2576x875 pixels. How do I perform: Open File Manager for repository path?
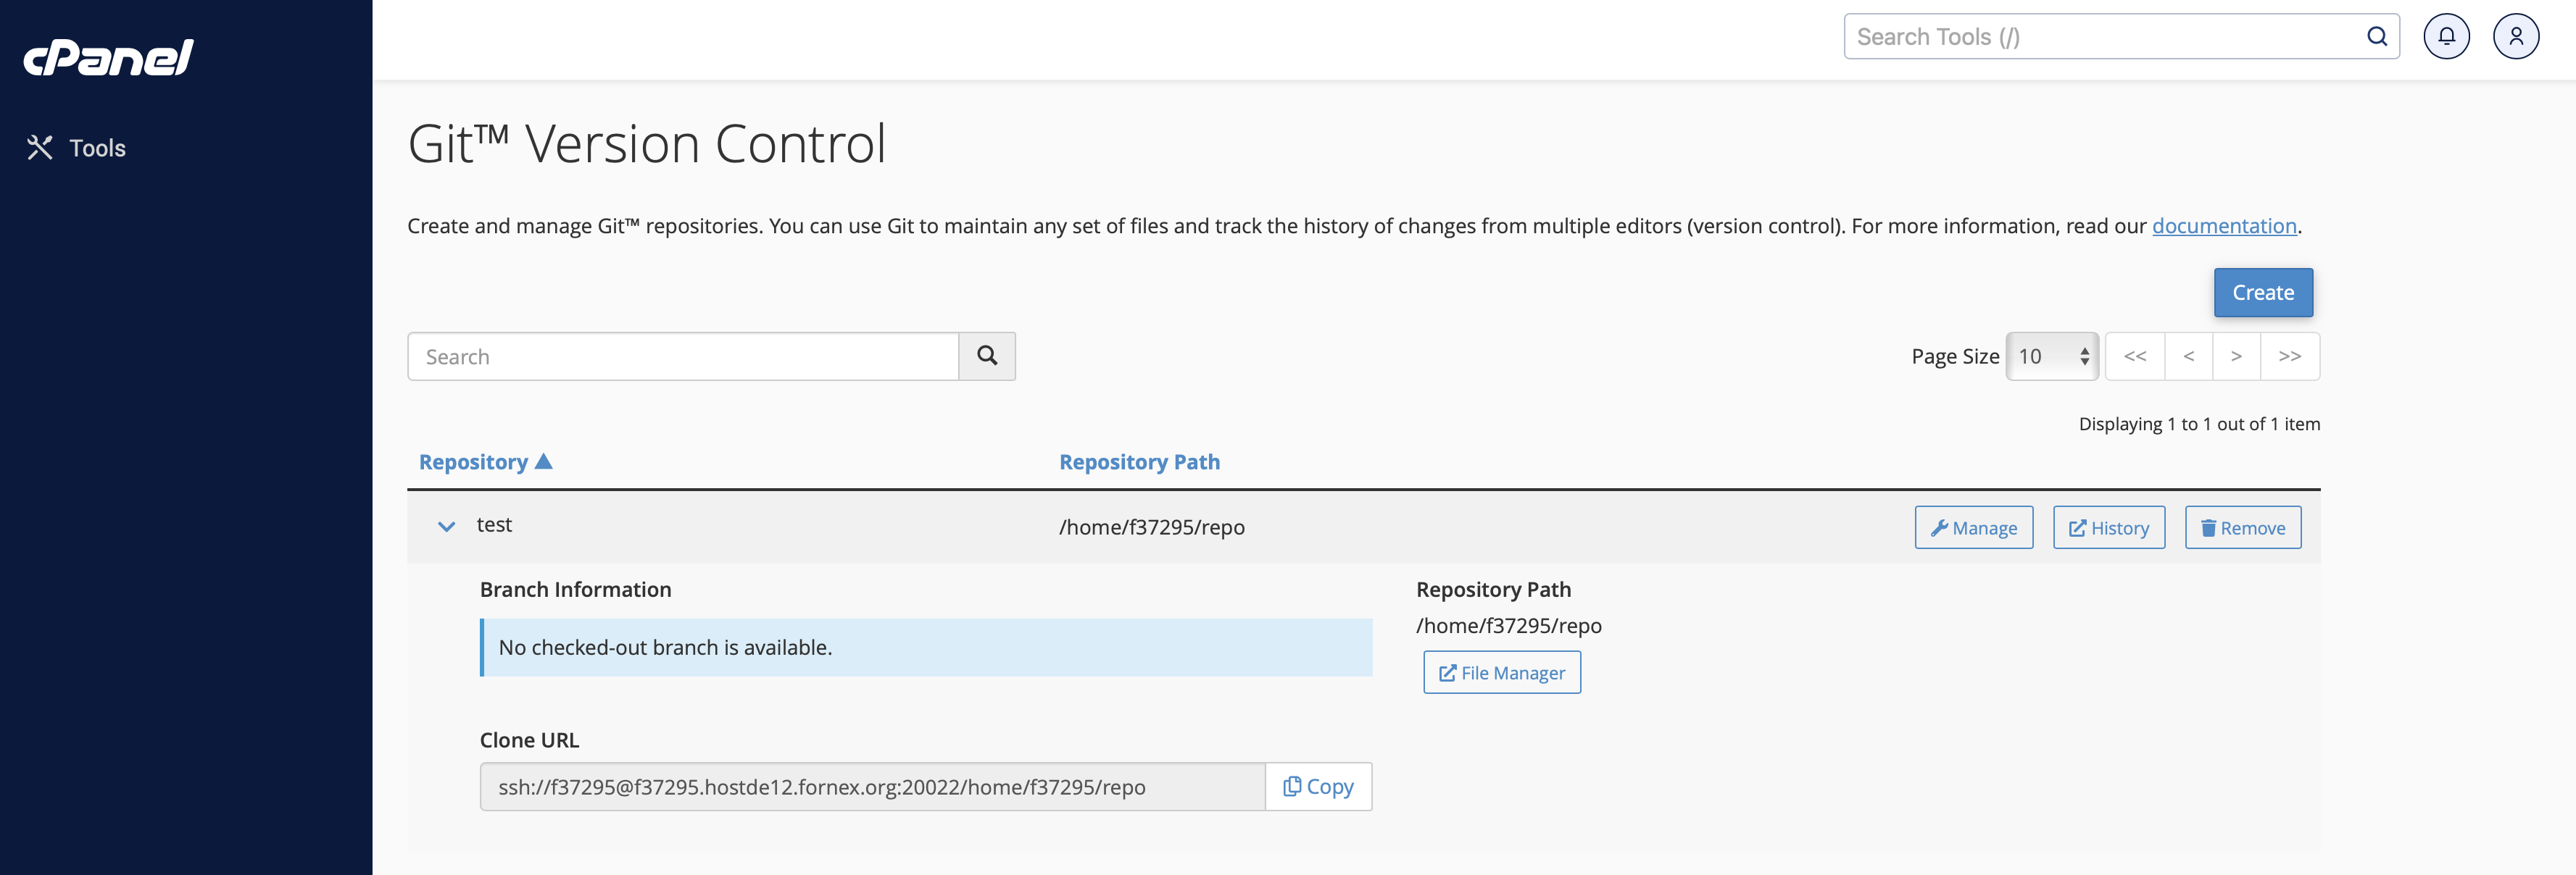tap(1501, 672)
